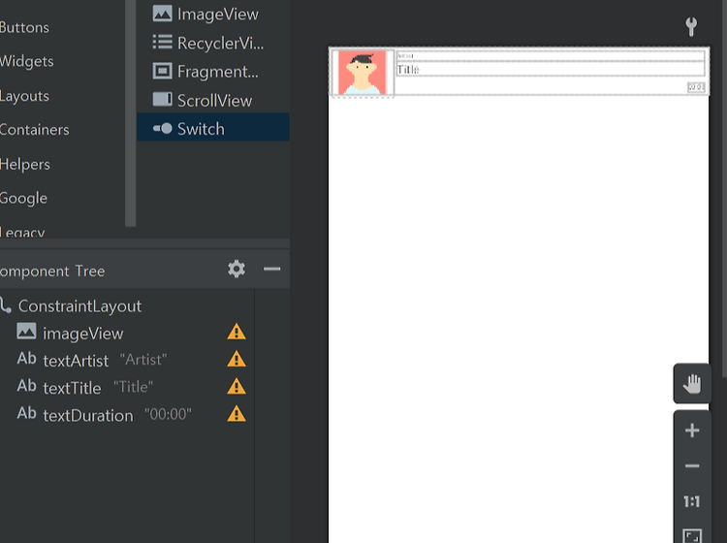Open the Helpers palette category

click(x=24, y=164)
